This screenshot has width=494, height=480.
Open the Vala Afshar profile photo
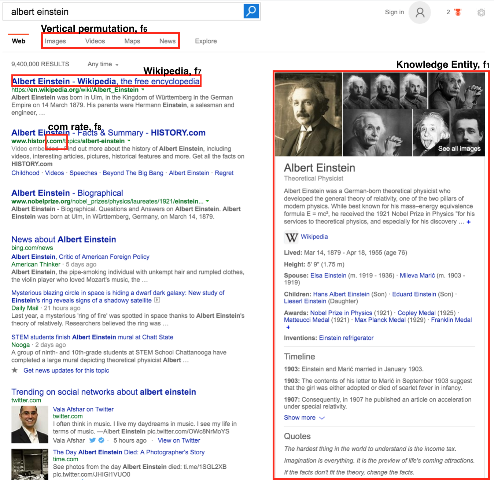pyautogui.click(x=30, y=425)
